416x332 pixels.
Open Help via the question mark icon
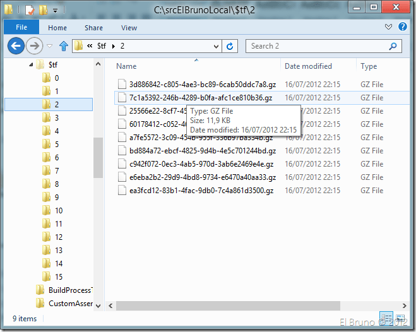coord(403,28)
